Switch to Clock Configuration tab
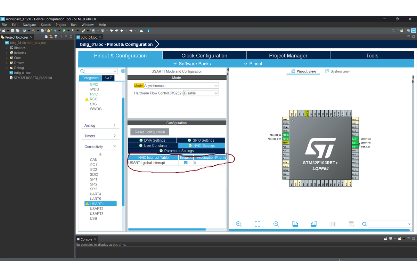This screenshot has width=417, height=261. click(x=204, y=55)
